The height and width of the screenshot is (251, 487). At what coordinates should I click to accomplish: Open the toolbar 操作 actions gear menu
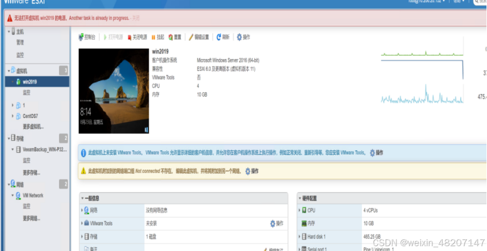pos(243,37)
